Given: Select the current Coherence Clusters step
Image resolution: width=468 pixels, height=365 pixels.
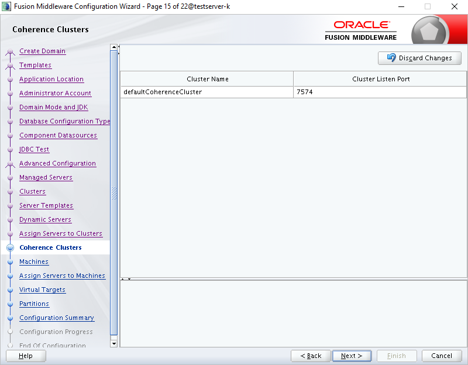Looking at the screenshot, I should pyautogui.click(x=50, y=247).
